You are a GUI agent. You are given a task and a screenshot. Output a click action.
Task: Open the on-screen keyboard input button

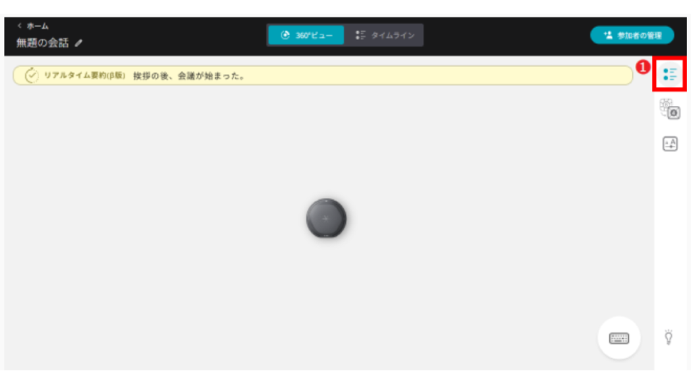point(619,338)
